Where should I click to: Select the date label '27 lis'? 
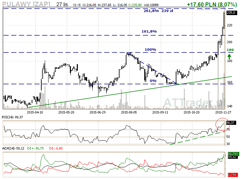(62, 4)
